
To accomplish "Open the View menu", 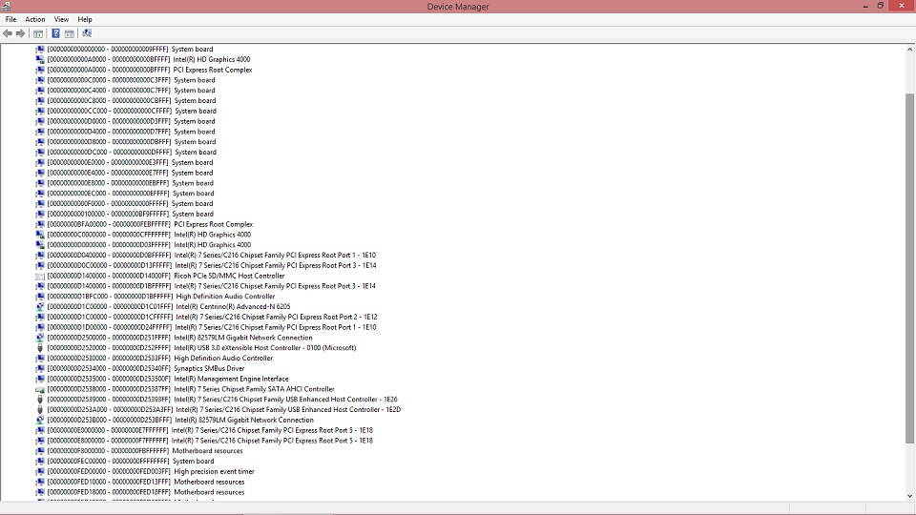I will 61,19.
